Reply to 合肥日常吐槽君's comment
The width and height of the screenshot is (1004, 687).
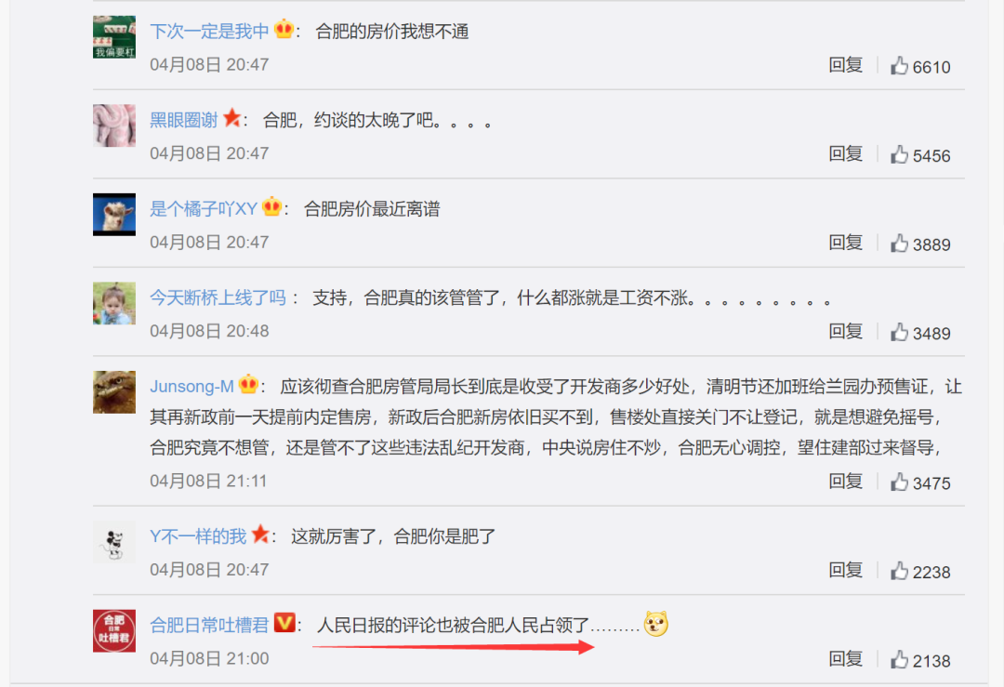click(x=845, y=658)
